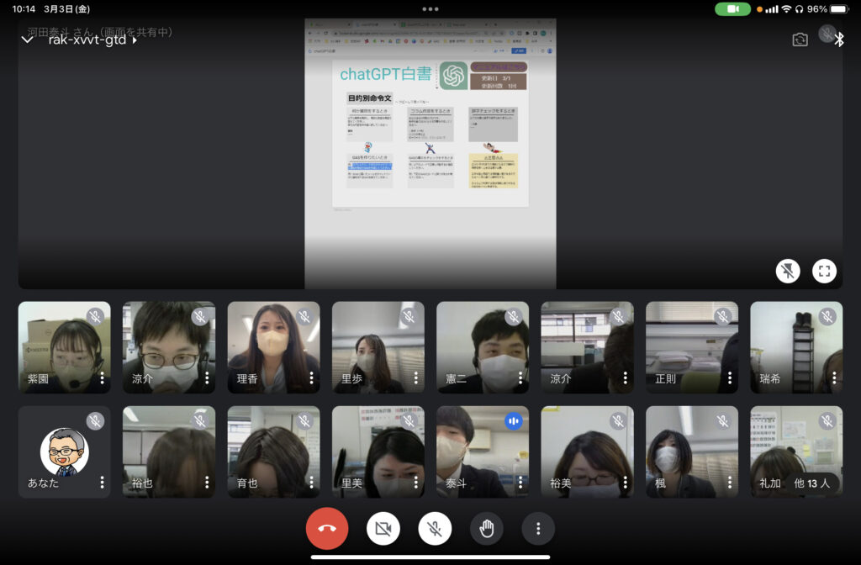Tap muted mic icon on 裕也 tile
The height and width of the screenshot is (565, 861).
point(200,421)
